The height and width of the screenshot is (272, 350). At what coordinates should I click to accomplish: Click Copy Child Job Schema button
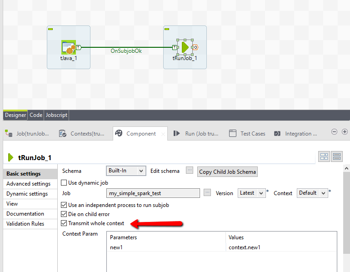[227, 172]
